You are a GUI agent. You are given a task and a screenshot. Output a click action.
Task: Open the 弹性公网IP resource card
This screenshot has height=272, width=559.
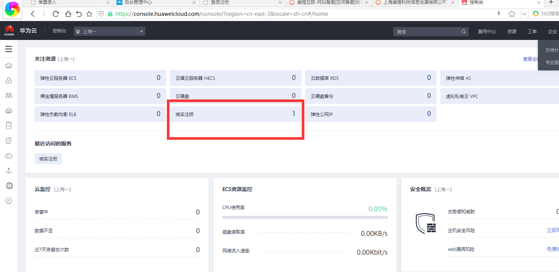371,114
